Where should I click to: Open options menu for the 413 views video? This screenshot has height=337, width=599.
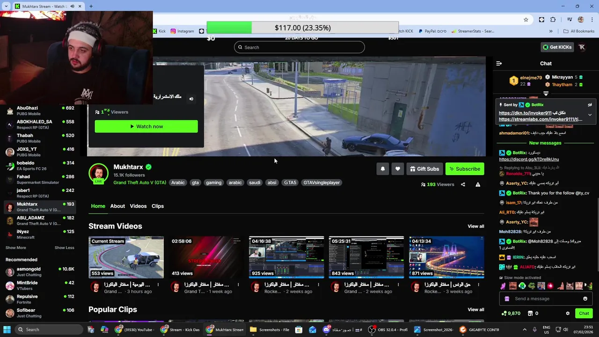(238, 285)
